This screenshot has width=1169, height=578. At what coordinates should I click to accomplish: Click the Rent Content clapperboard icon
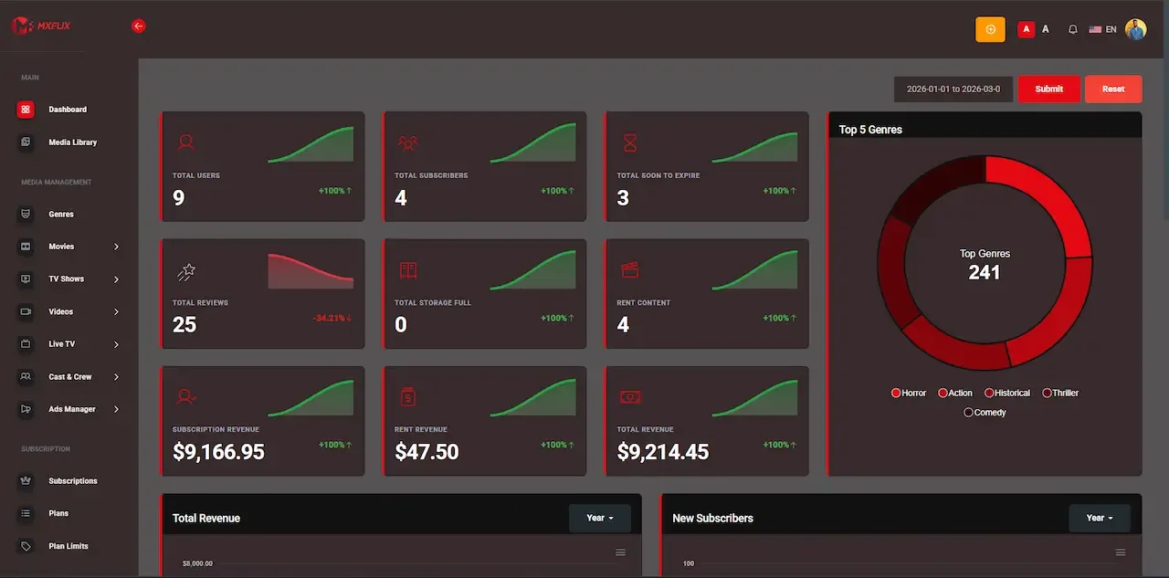point(629,269)
